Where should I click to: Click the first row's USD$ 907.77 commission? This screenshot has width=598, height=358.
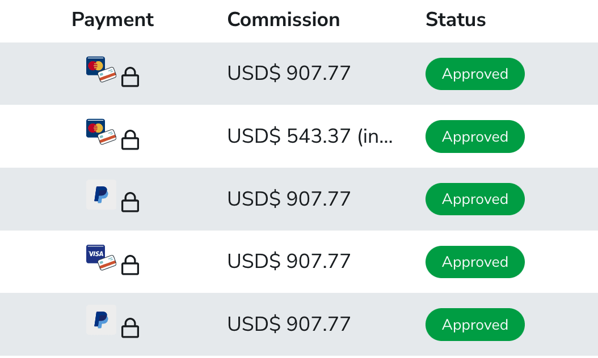coord(289,74)
